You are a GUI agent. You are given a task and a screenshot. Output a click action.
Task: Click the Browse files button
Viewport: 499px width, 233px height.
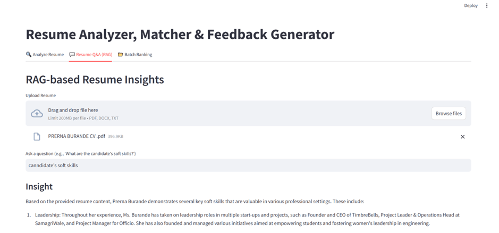[x=449, y=114]
